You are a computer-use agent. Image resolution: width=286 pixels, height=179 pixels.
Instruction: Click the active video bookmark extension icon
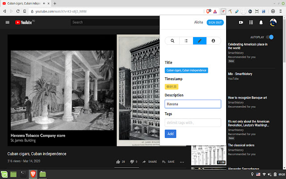[x=223, y=12]
